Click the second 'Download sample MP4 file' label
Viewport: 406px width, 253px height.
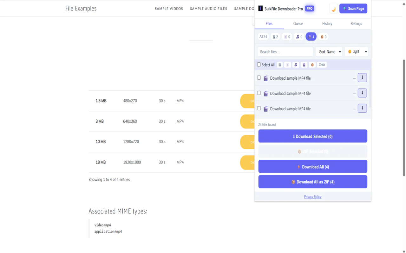point(290,94)
